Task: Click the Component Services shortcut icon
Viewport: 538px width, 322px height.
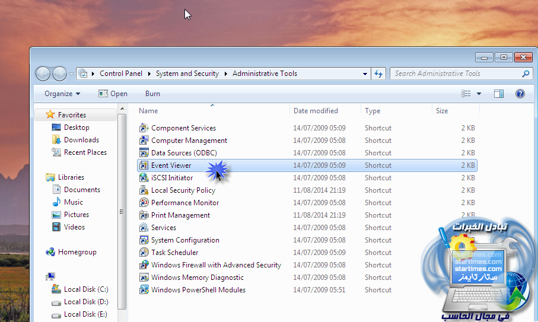Action: pos(143,128)
